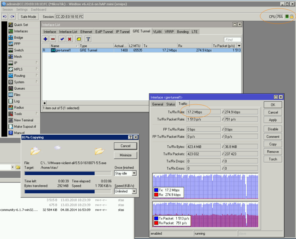The width and height of the screenshot is (296, 239).
Task: Open the Session menu
Action: coord(8,10)
